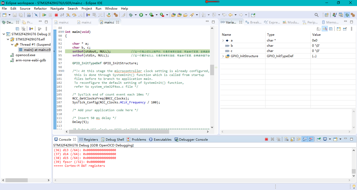Click the green Run launch icon
357x190 pixels.
click(141, 15)
